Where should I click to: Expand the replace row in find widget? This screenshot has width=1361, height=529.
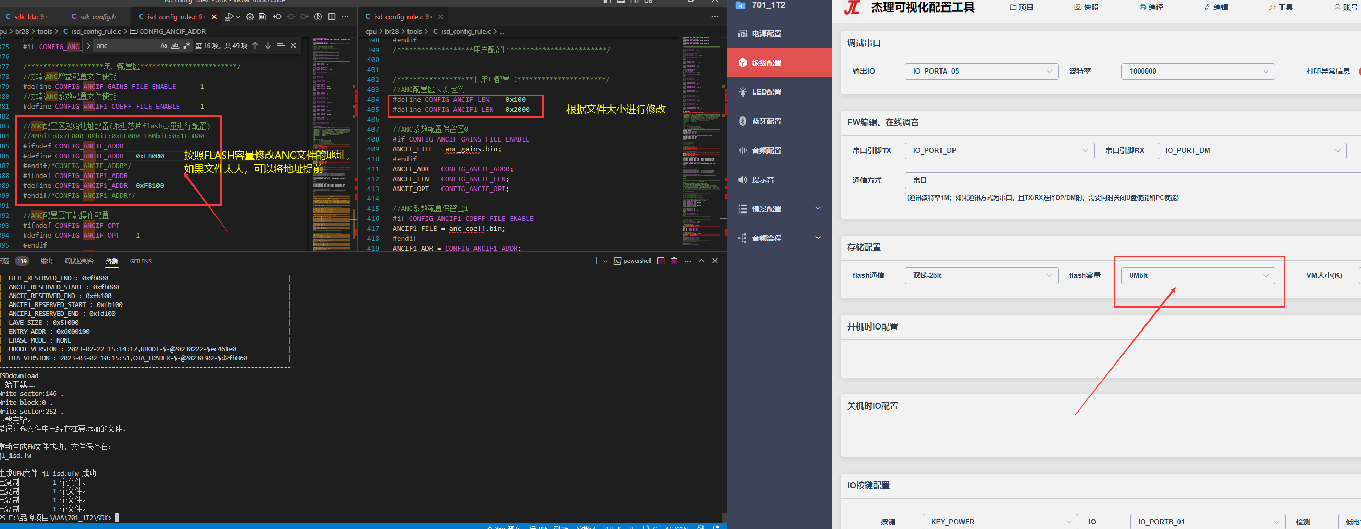point(88,46)
